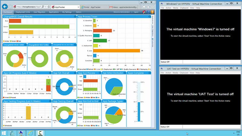The width and height of the screenshot is (242, 136).
Task: Select the vertical User Migrations side tab
Action: pos(153,31)
